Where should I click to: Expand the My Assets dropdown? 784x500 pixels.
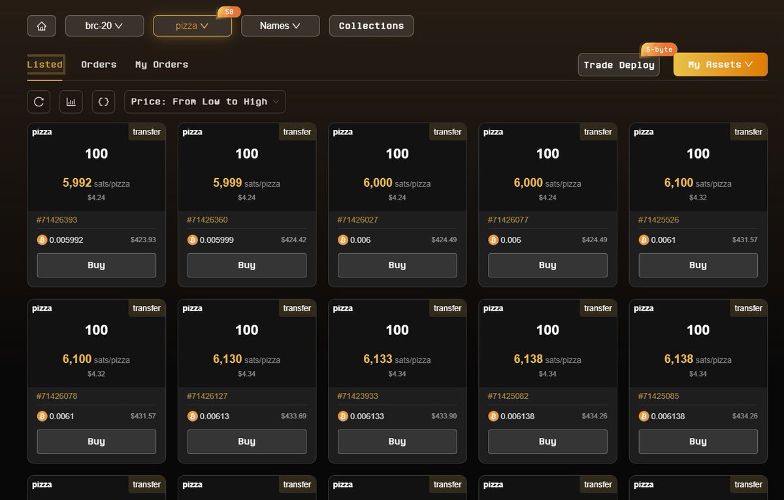[x=721, y=65]
